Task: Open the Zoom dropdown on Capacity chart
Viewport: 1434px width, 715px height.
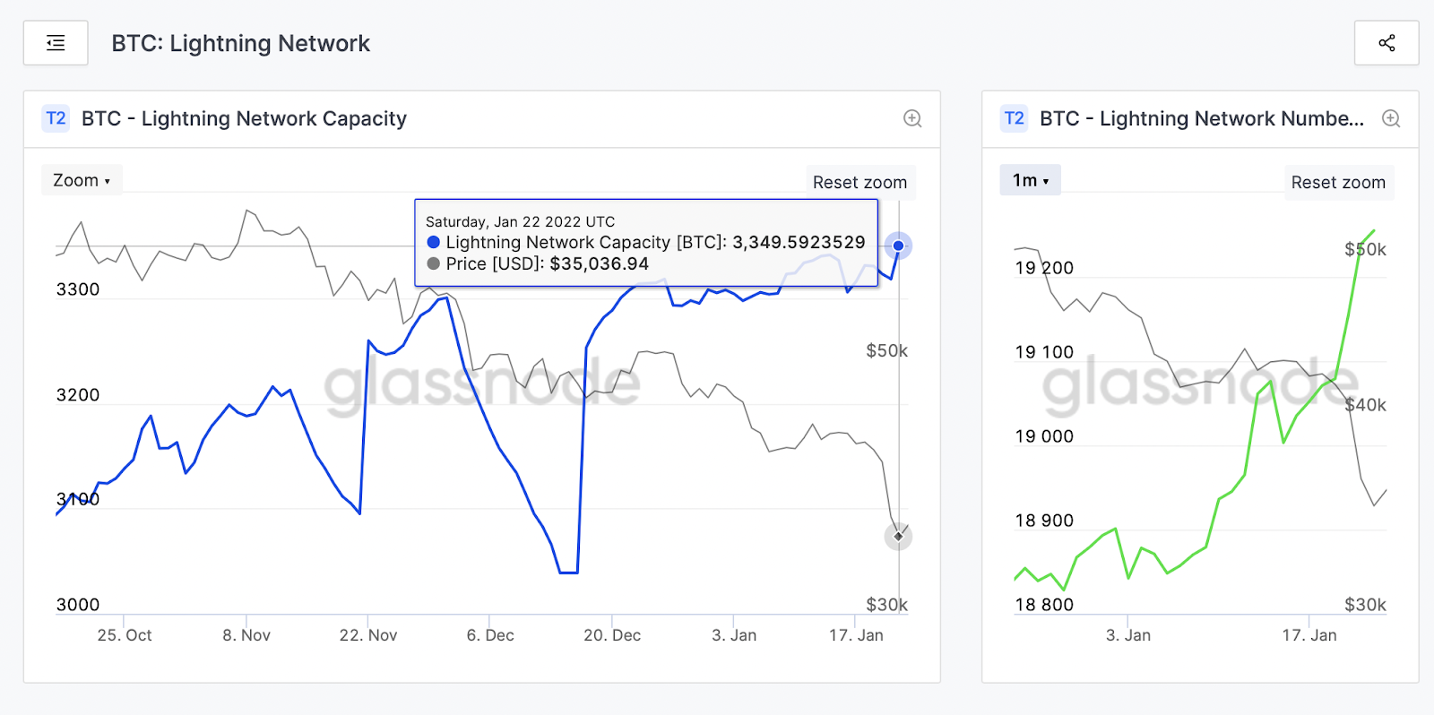Action: [x=82, y=180]
